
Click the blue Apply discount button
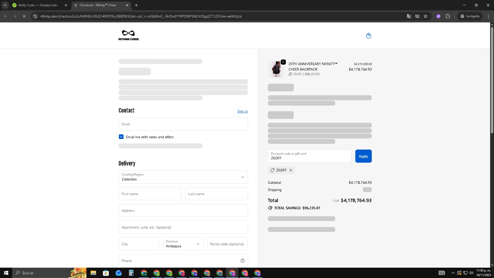click(x=363, y=156)
